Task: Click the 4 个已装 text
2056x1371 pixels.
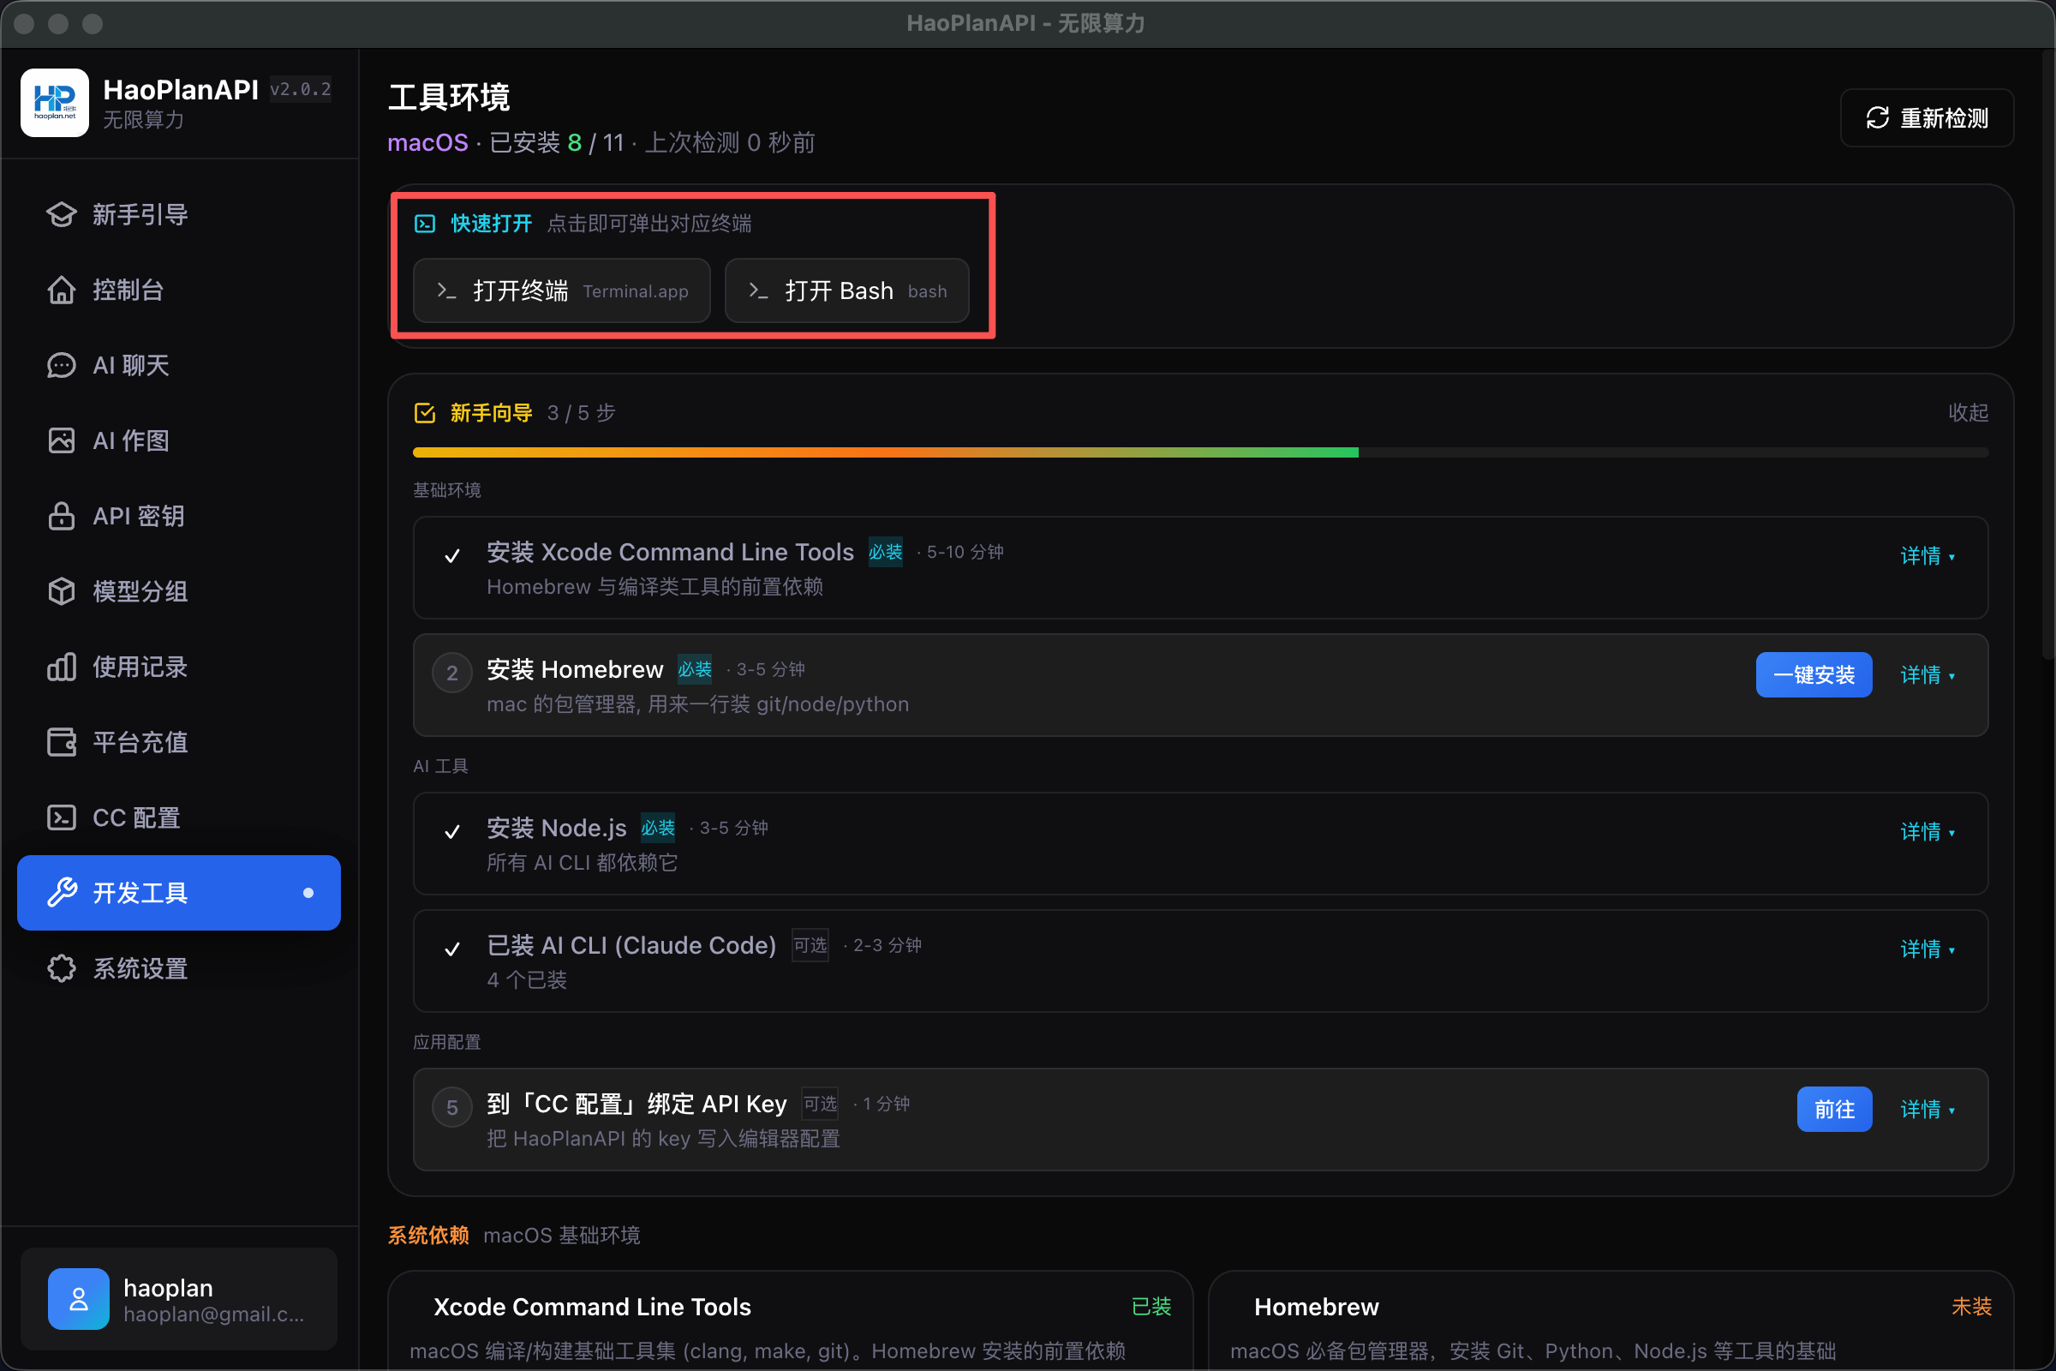Action: point(527,980)
